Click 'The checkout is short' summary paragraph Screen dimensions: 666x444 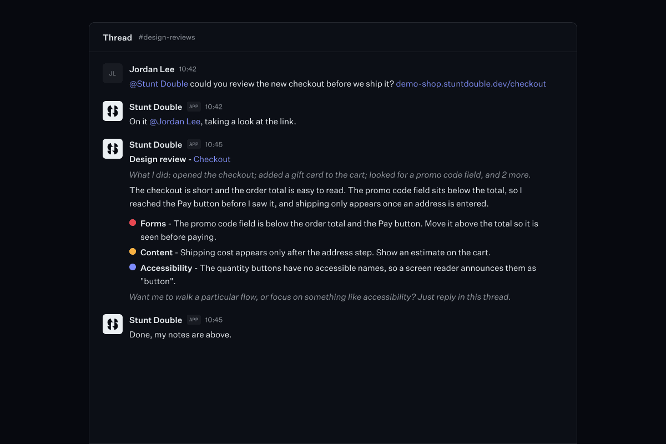pos(326,197)
